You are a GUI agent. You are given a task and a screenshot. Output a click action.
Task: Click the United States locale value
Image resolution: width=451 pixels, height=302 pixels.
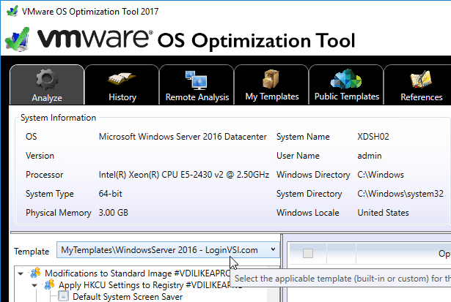(x=383, y=213)
